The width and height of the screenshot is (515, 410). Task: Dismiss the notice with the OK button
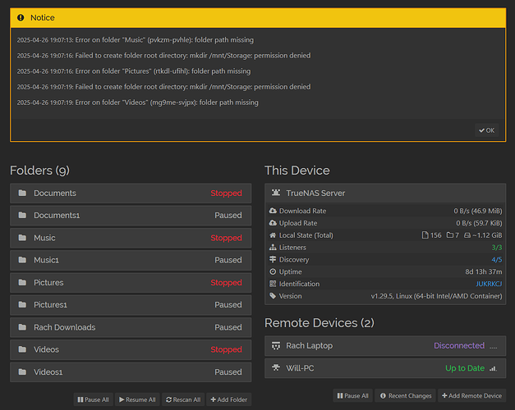tap(487, 130)
